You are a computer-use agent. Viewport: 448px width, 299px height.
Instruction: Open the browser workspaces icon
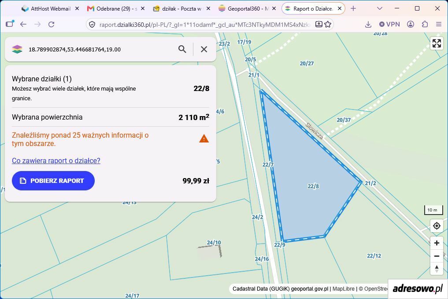[x=10, y=24]
